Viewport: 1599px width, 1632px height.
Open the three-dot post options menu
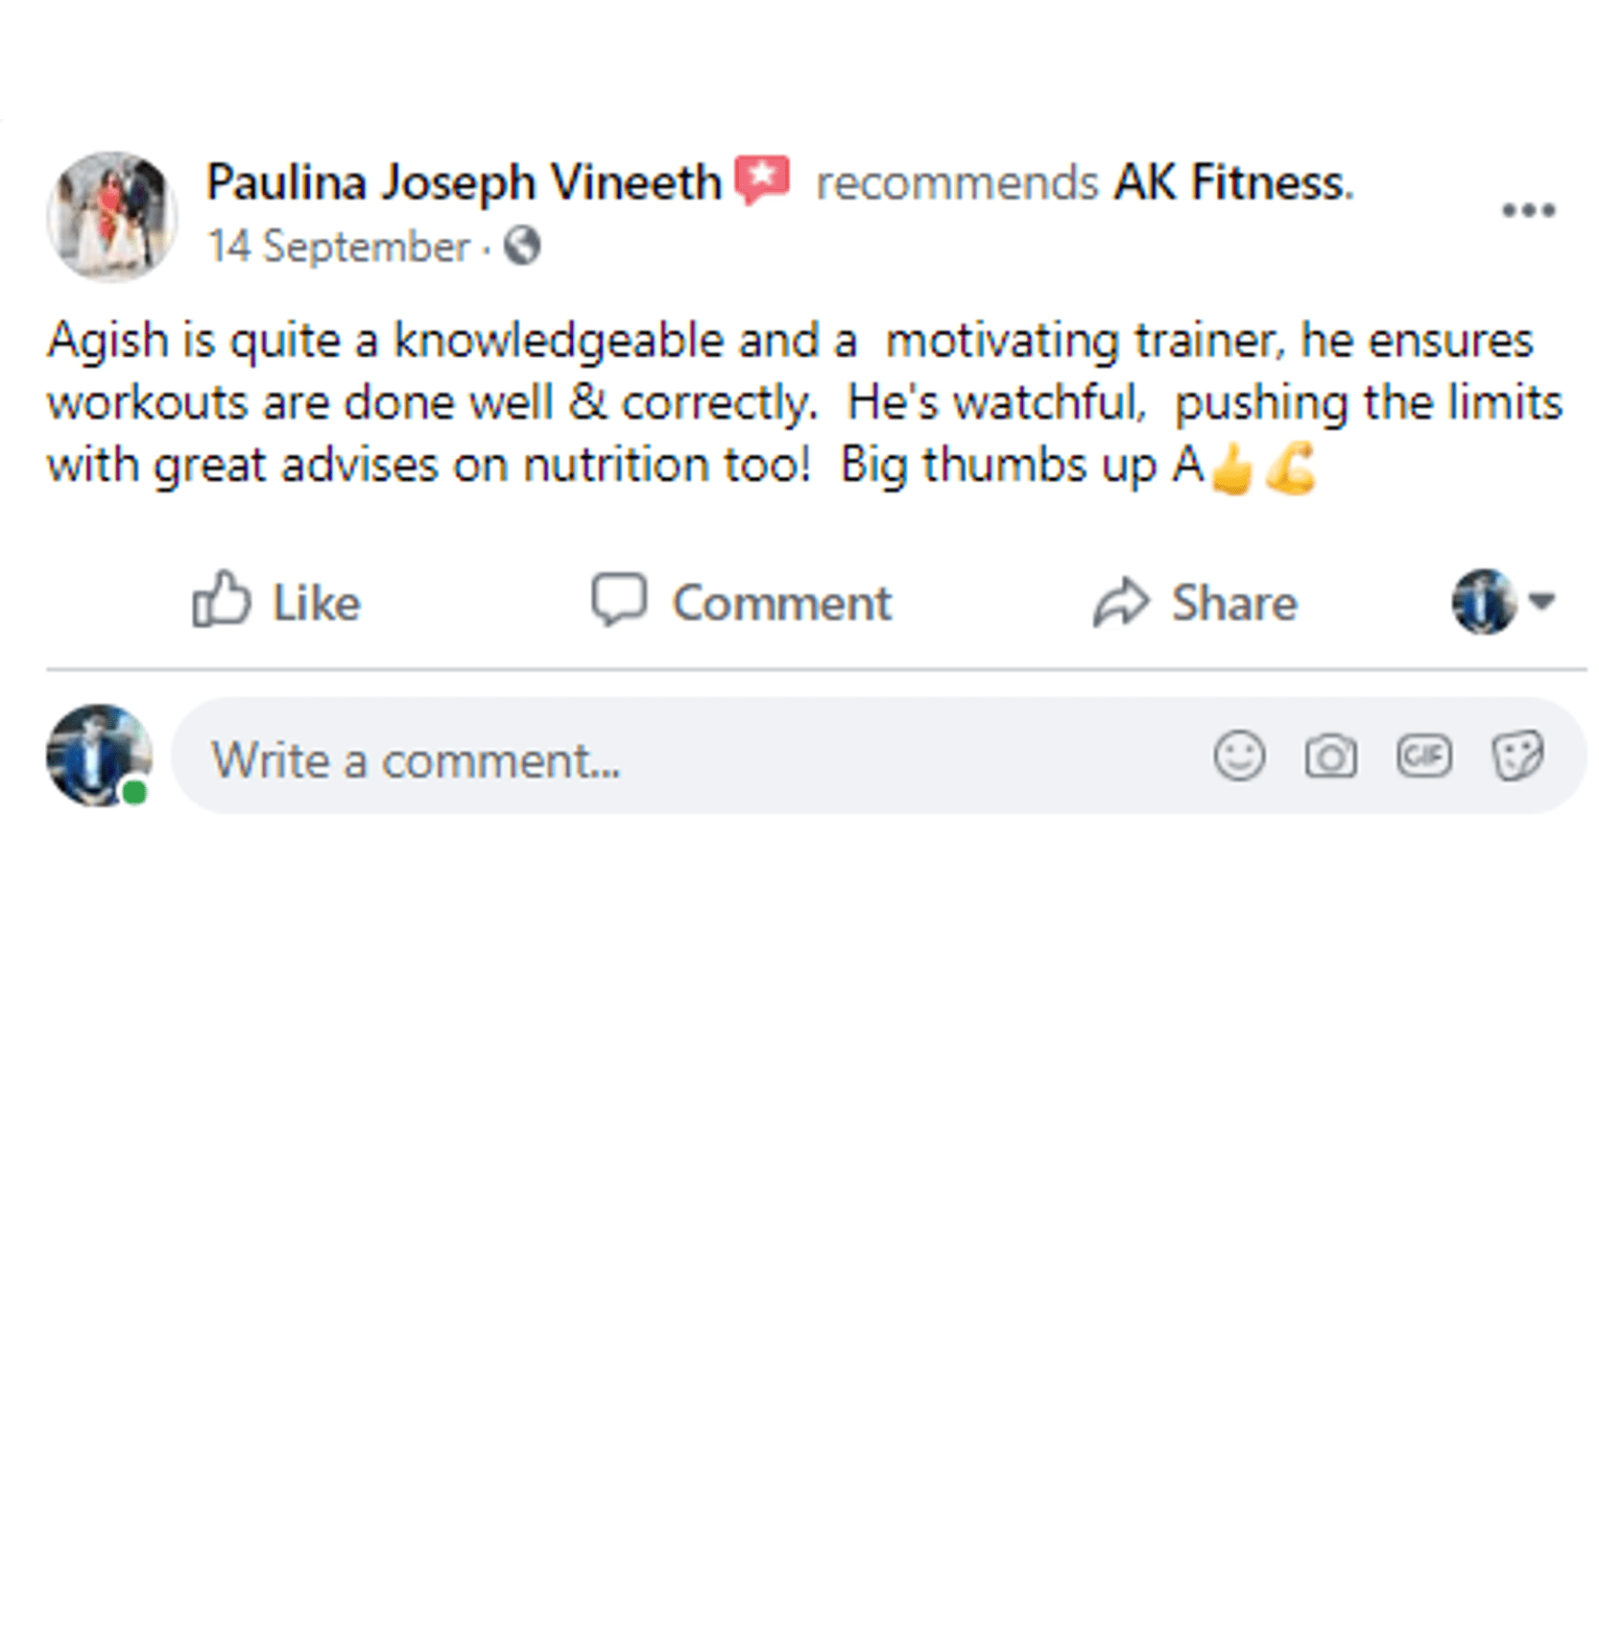1528,210
